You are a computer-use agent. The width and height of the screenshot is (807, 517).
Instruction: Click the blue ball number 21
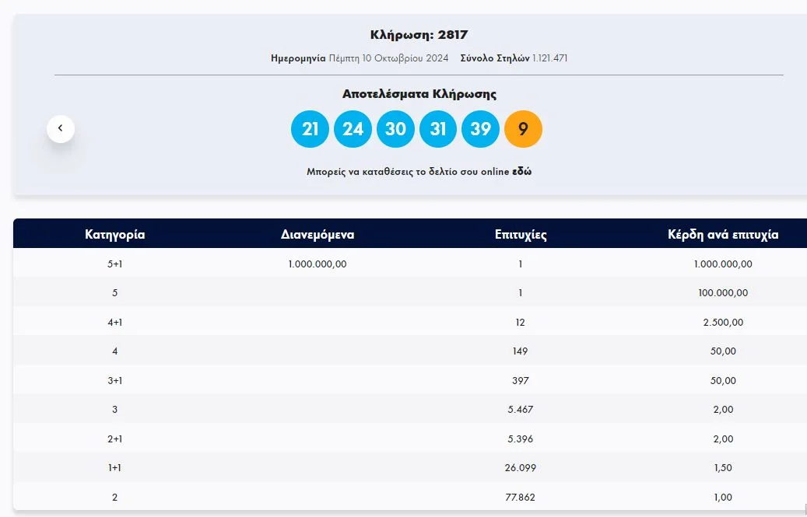(x=310, y=128)
